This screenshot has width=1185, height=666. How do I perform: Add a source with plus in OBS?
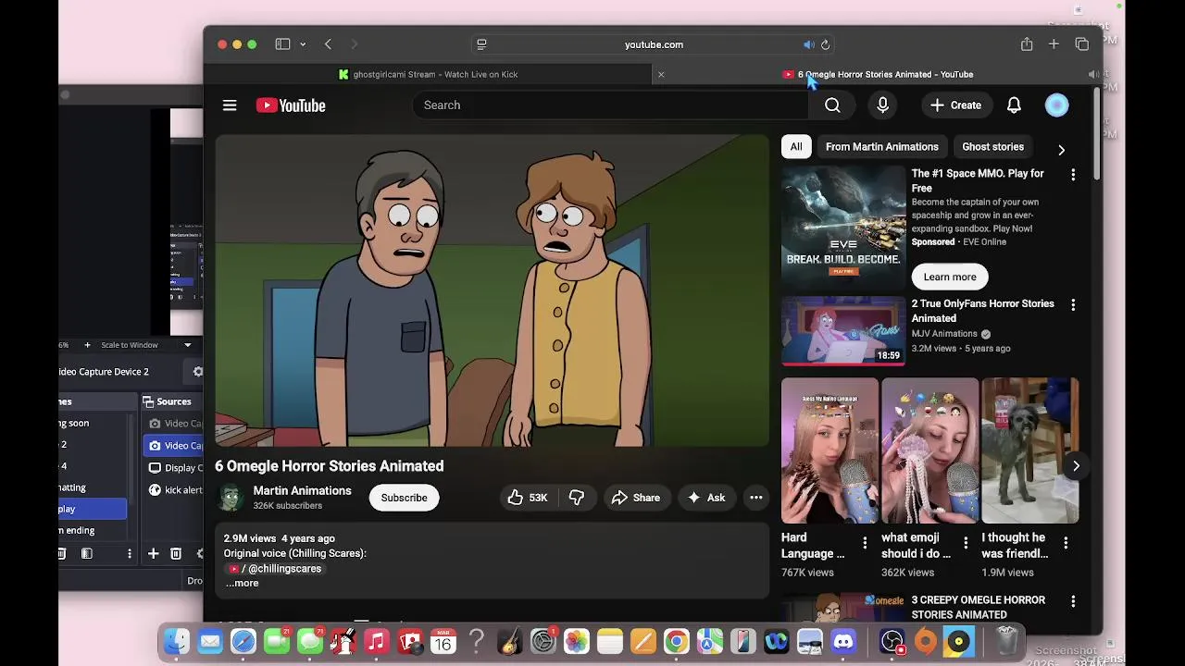pos(153,553)
